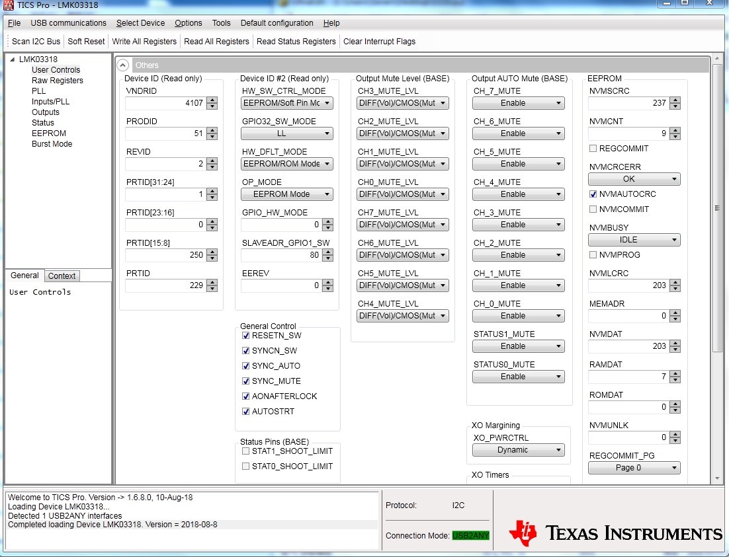This screenshot has height=557, width=729.
Task: Switch to the Context tab
Action: click(x=62, y=276)
